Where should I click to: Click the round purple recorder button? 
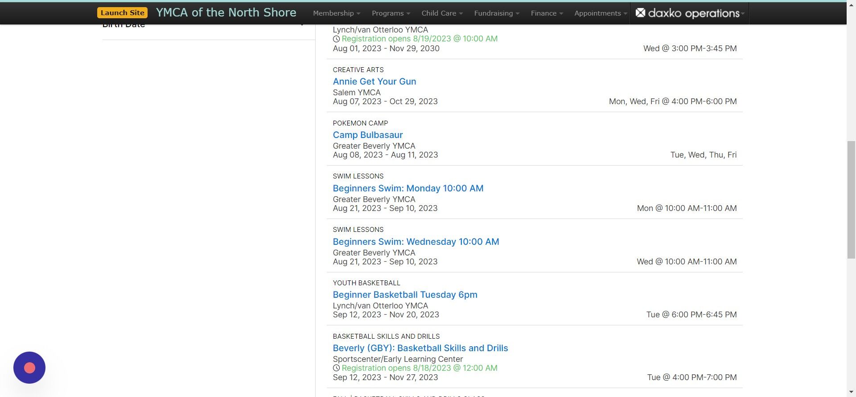(29, 368)
